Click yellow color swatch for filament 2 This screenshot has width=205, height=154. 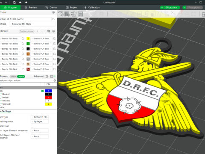(28, 38)
